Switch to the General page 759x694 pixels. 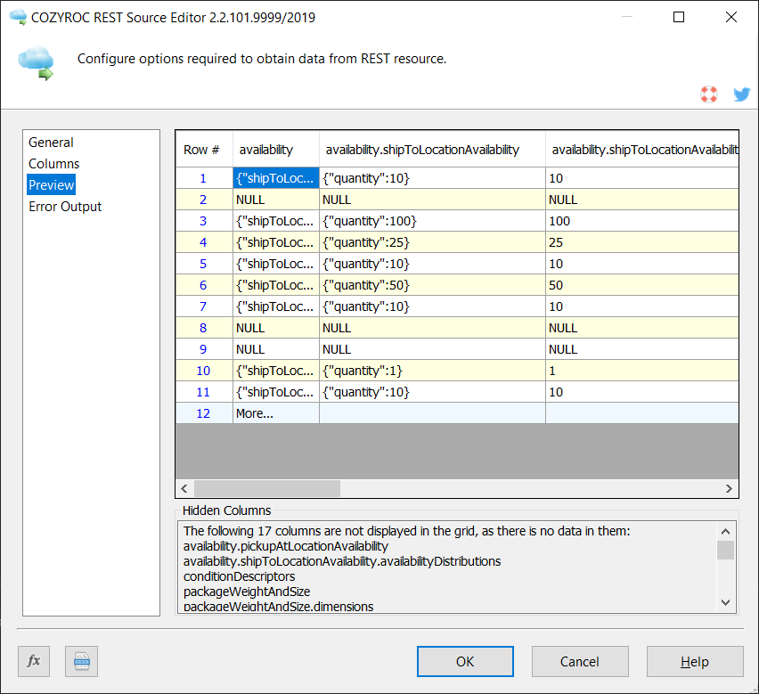51,143
